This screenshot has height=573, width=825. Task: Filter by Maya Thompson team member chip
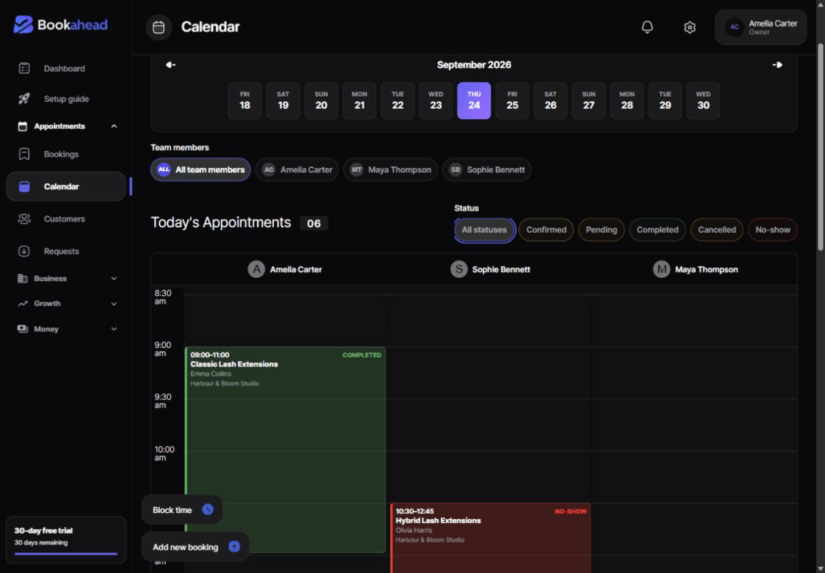pos(390,170)
